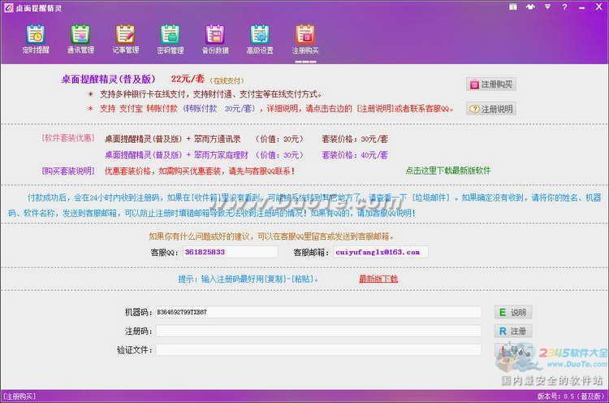Open the 记事管理 notes section

click(x=125, y=39)
